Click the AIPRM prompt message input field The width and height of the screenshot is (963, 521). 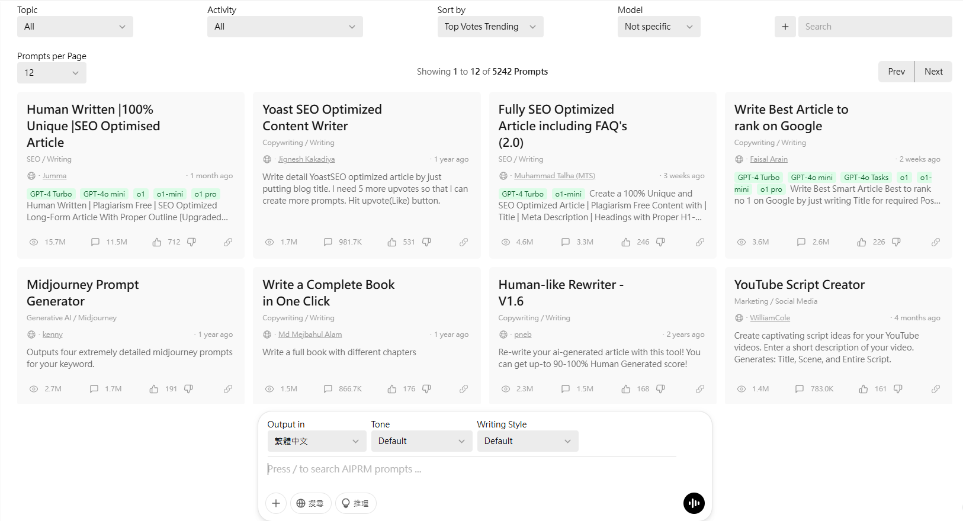click(x=471, y=469)
